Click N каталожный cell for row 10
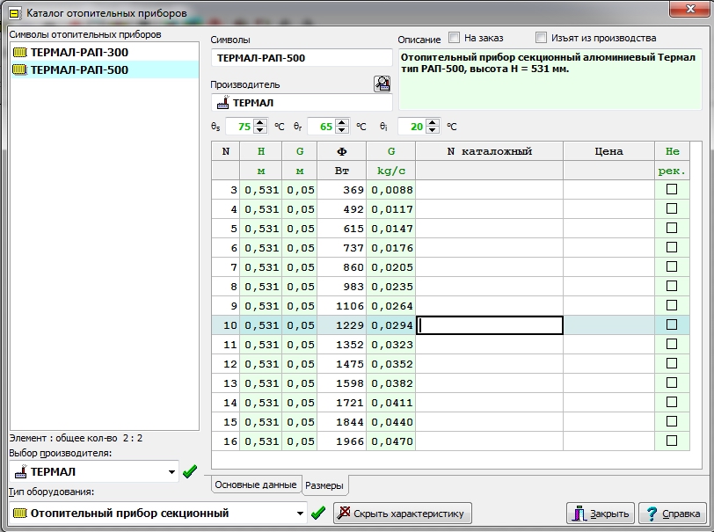This screenshot has width=714, height=532. 490,325
